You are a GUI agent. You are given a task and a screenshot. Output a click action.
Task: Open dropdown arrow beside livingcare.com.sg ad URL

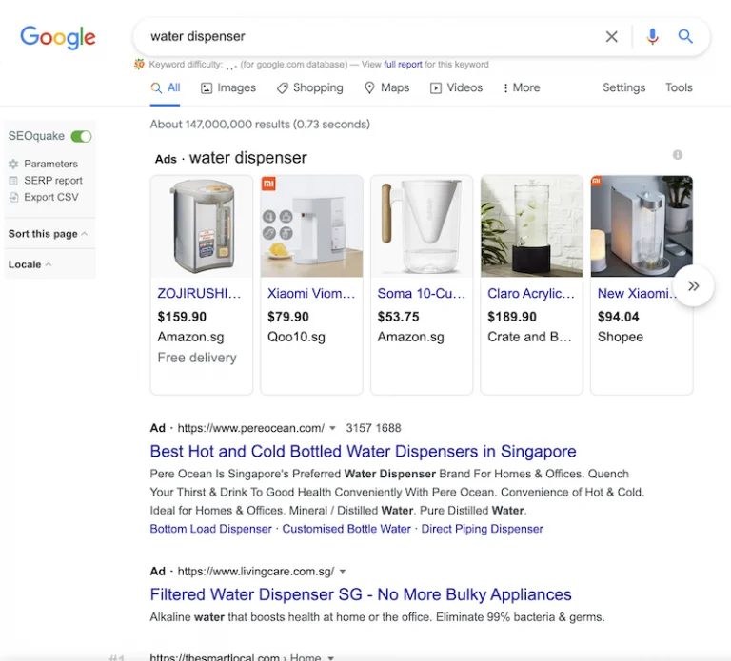point(343,573)
